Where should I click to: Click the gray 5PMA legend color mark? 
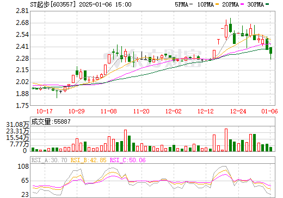pos(191,4)
